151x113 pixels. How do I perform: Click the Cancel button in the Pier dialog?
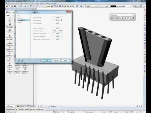click(x=56, y=61)
